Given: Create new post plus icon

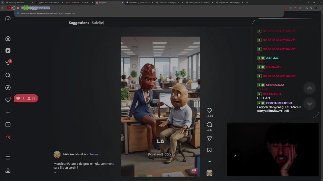Looking at the screenshot, I should pos(8,112).
